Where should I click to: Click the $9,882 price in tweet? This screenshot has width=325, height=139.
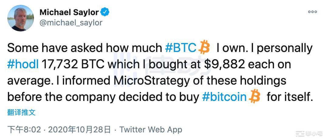click(214, 64)
